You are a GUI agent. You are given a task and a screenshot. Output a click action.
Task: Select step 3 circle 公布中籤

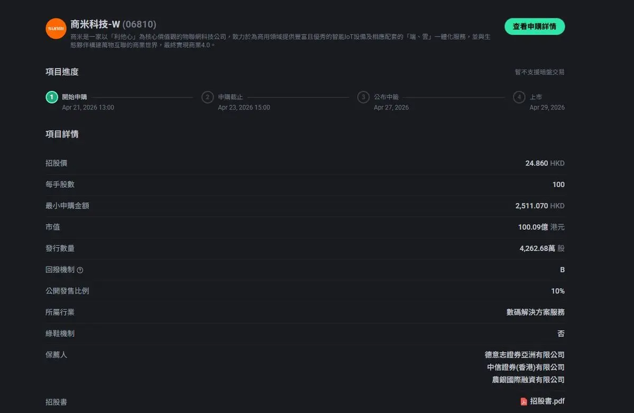click(x=363, y=97)
